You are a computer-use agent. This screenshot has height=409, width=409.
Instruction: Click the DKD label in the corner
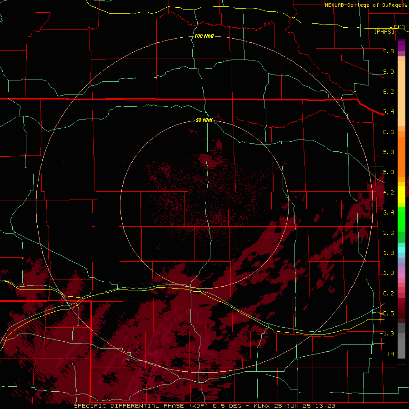click(399, 27)
